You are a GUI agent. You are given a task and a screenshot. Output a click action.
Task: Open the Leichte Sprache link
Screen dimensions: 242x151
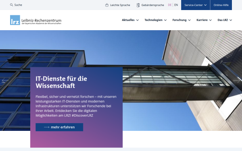pyautogui.click(x=118, y=5)
